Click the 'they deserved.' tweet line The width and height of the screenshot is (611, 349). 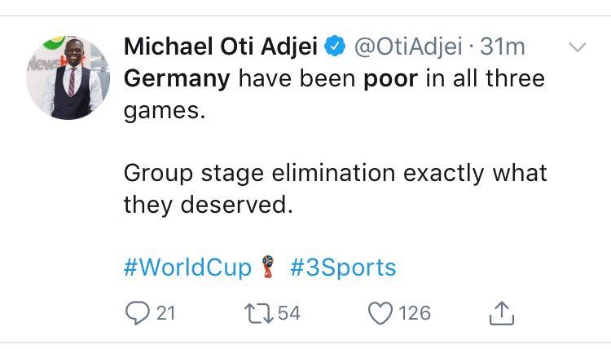click(x=207, y=205)
